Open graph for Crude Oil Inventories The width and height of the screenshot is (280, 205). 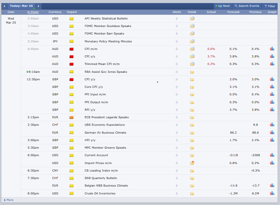pos(272,193)
